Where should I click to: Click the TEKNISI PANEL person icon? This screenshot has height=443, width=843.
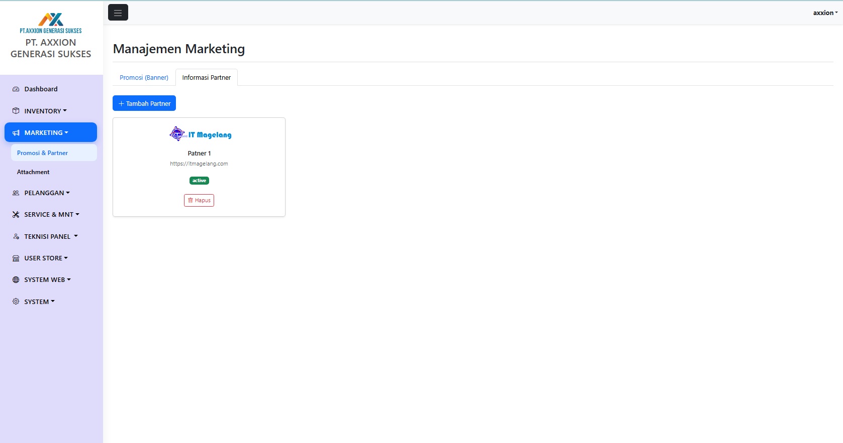point(16,236)
